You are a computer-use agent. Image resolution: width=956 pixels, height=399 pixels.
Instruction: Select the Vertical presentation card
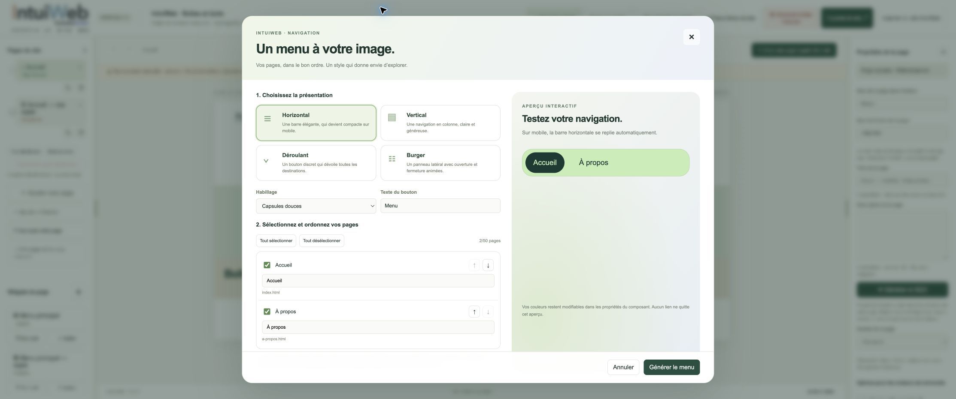(440, 123)
